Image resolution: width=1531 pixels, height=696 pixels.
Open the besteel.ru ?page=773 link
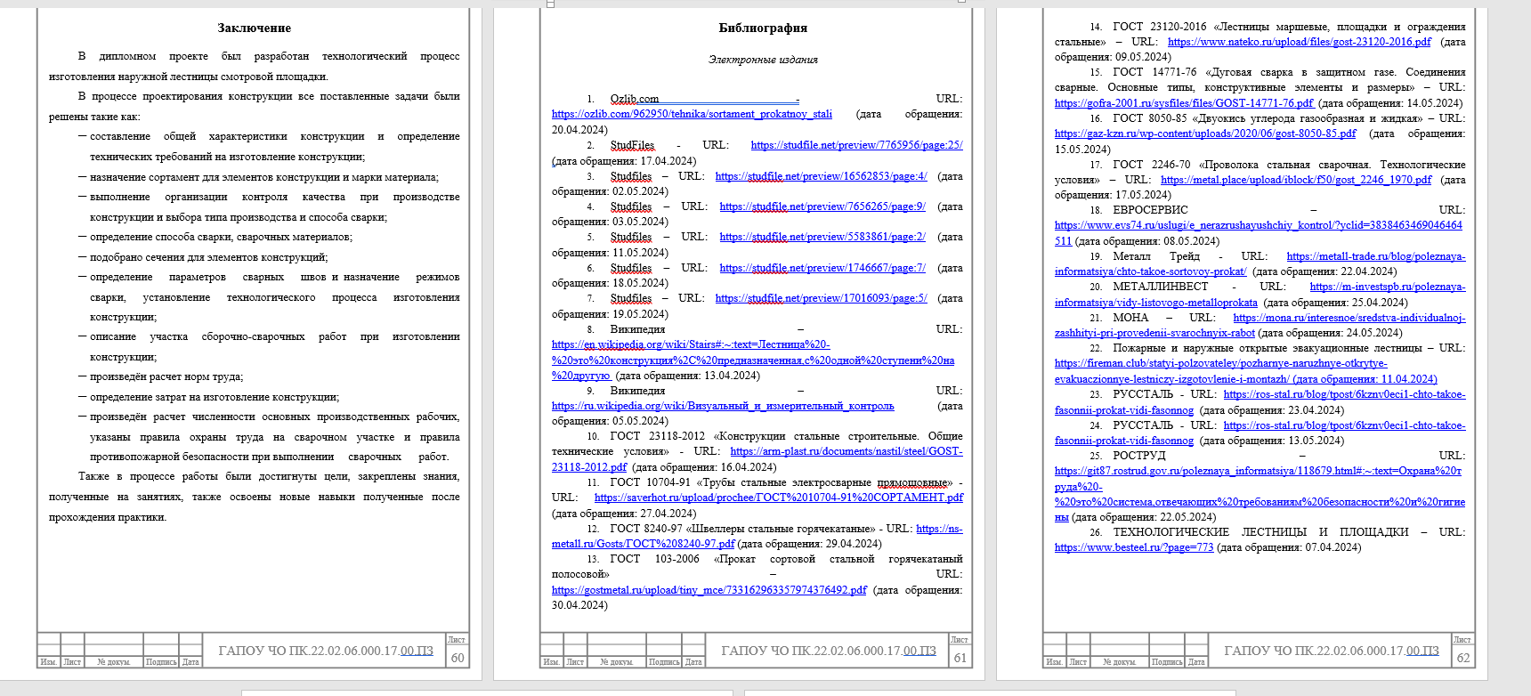(x=1133, y=547)
